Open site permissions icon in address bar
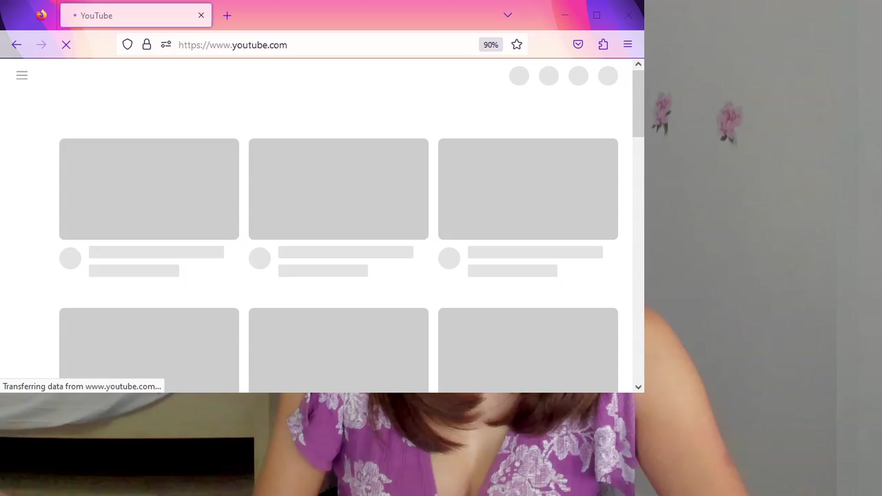882x496 pixels. coord(166,45)
